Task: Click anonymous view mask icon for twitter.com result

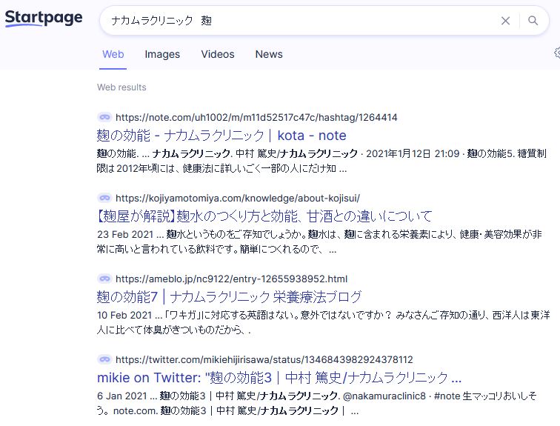Action: point(104,359)
